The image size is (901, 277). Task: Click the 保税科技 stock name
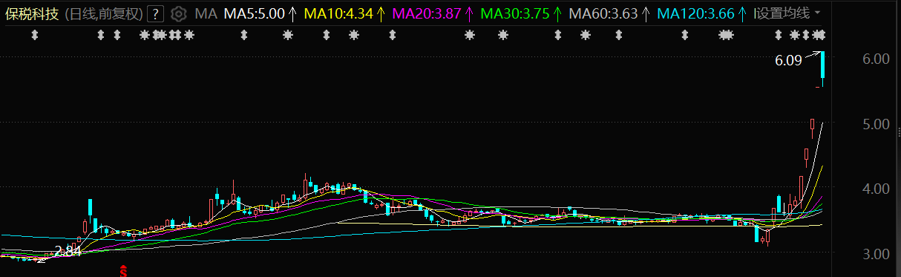(x=32, y=13)
